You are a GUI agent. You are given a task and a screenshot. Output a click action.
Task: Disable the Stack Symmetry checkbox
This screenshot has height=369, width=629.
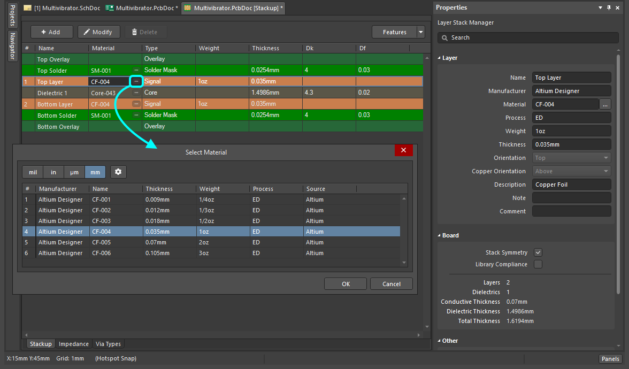coord(538,252)
